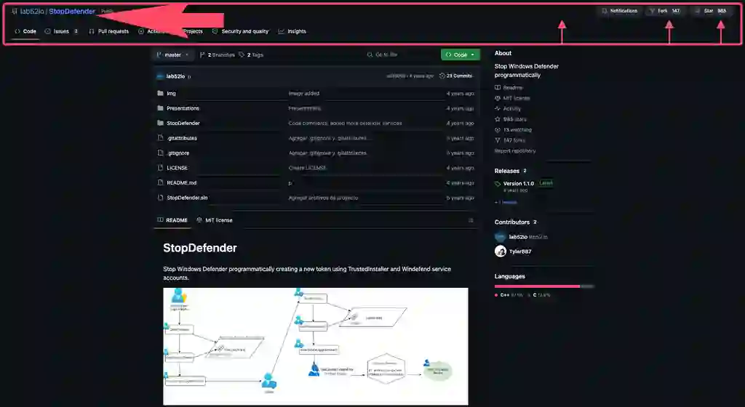Viewport: 745px width, 407px height.
Task: Open the LICENSE file
Action: (x=178, y=168)
